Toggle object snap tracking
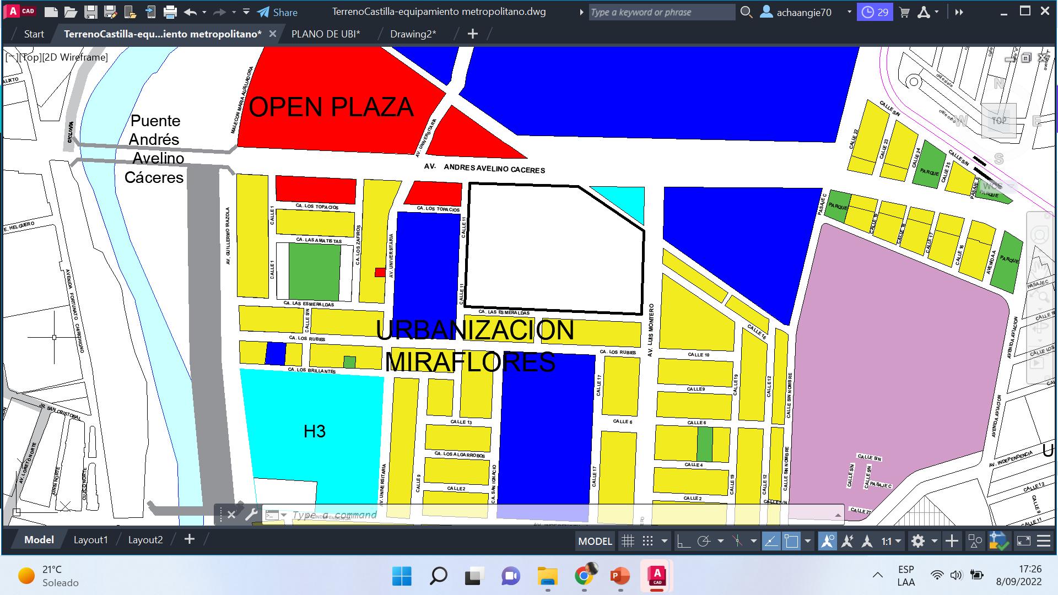The width and height of the screenshot is (1058, 595). coord(771,541)
